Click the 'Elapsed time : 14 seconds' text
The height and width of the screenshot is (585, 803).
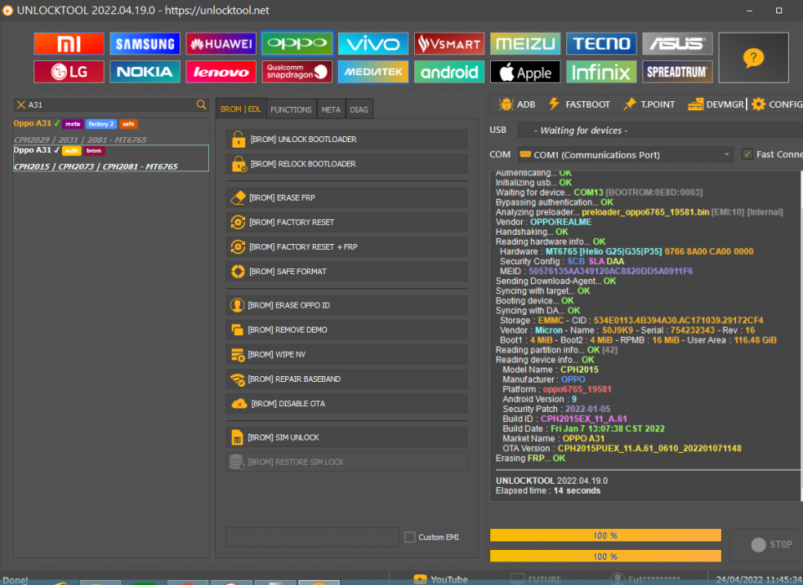[548, 491]
